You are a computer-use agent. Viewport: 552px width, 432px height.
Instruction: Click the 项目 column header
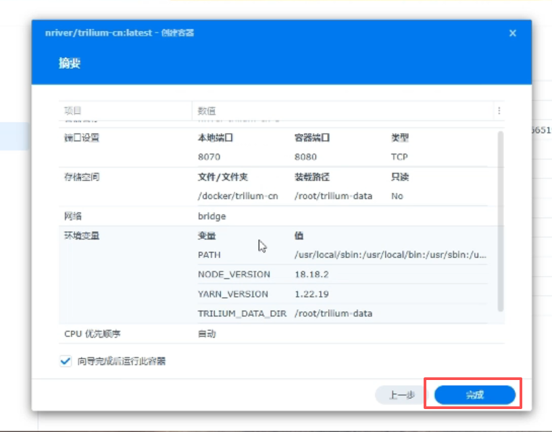[72, 111]
